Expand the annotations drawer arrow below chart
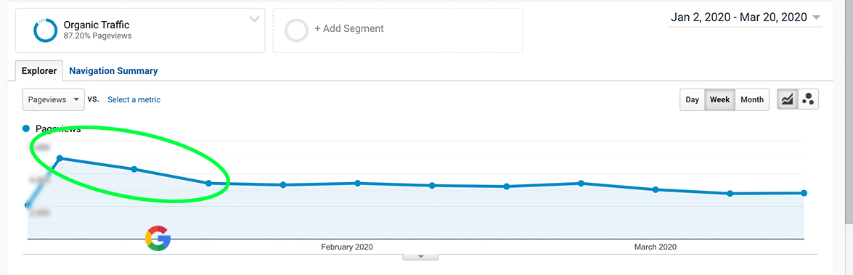 click(420, 257)
